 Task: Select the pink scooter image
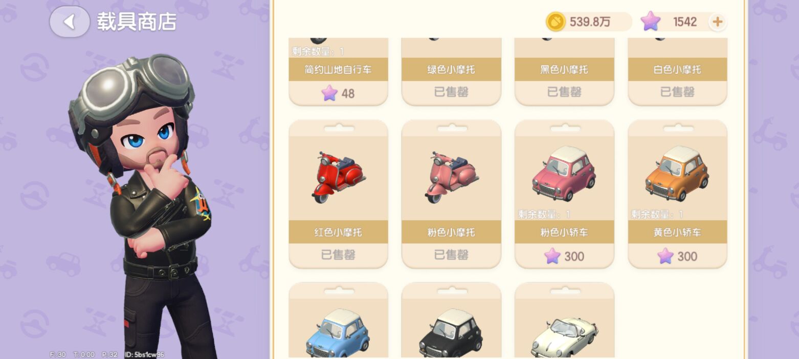click(x=451, y=177)
